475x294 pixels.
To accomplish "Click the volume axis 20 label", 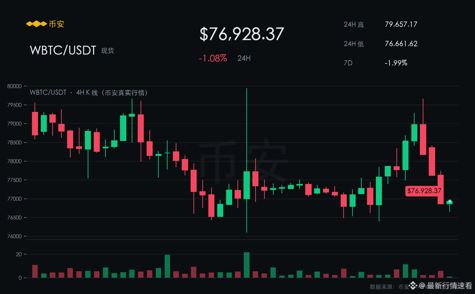I will (19, 254).
